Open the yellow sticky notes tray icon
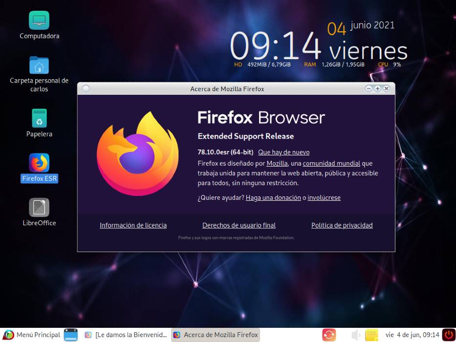The height and width of the screenshot is (342, 456). click(371, 335)
